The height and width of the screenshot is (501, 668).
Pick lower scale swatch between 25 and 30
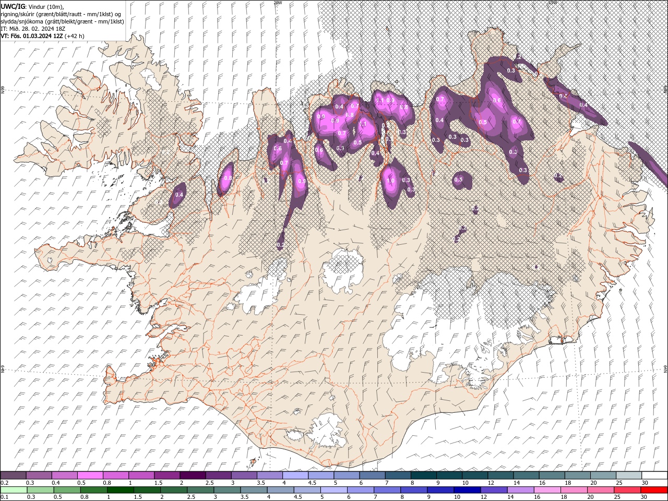[627, 490]
